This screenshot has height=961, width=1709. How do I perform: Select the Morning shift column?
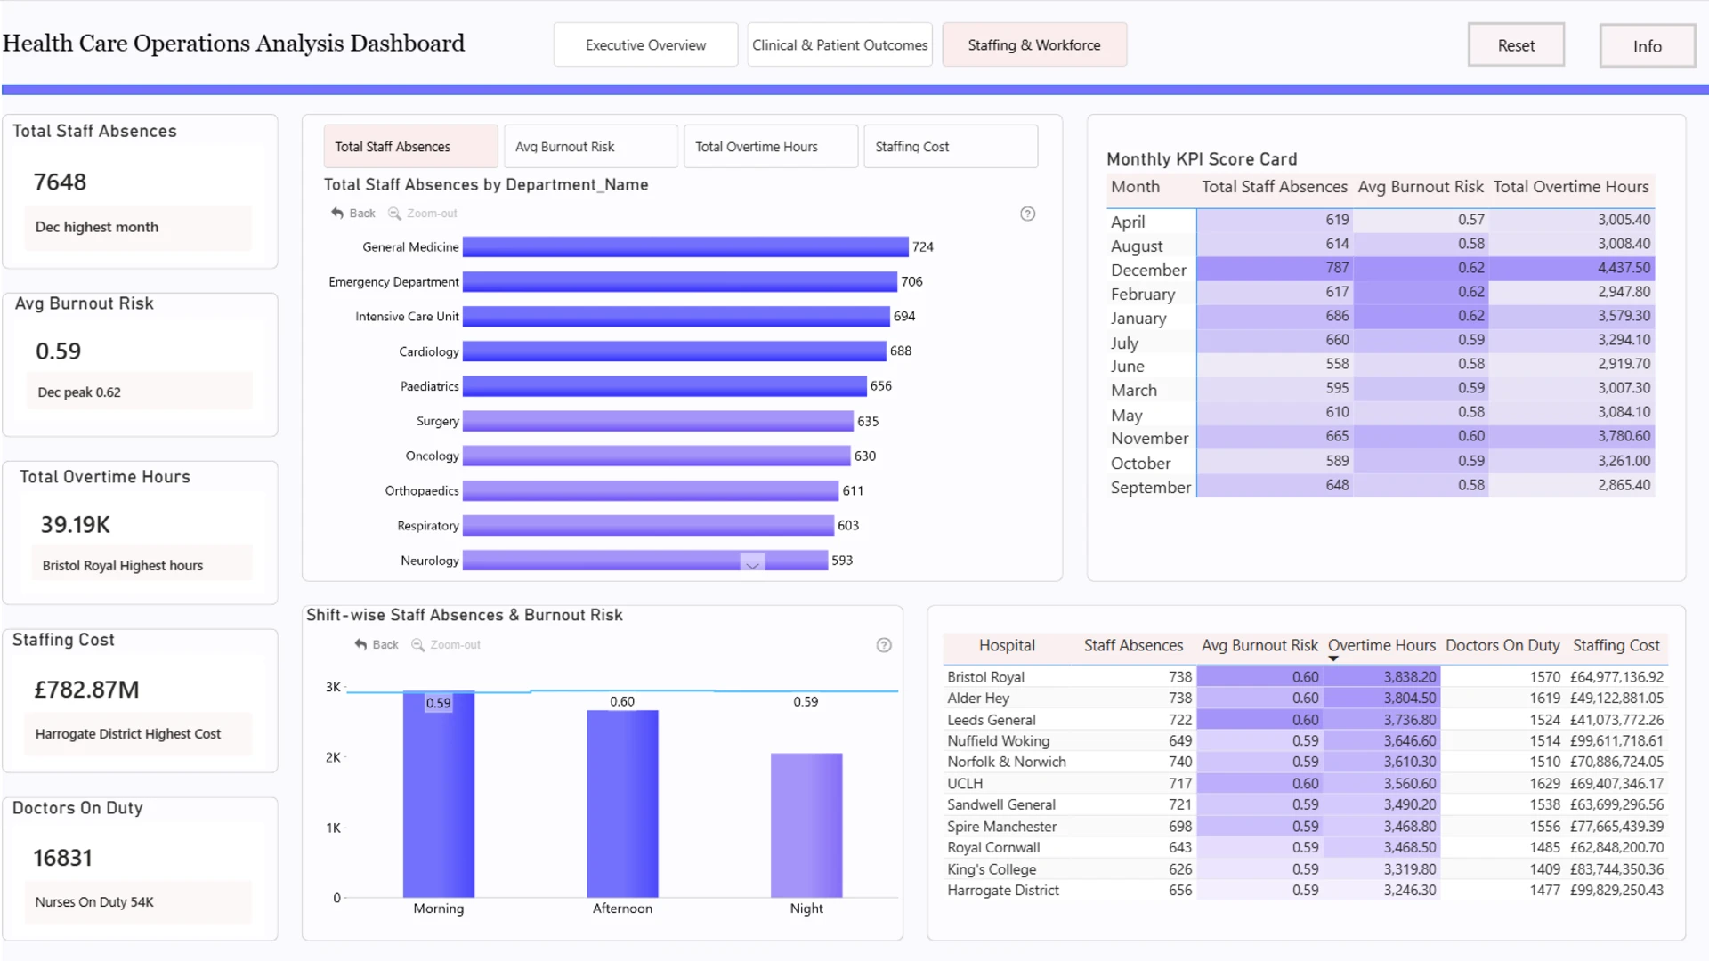[x=439, y=795]
